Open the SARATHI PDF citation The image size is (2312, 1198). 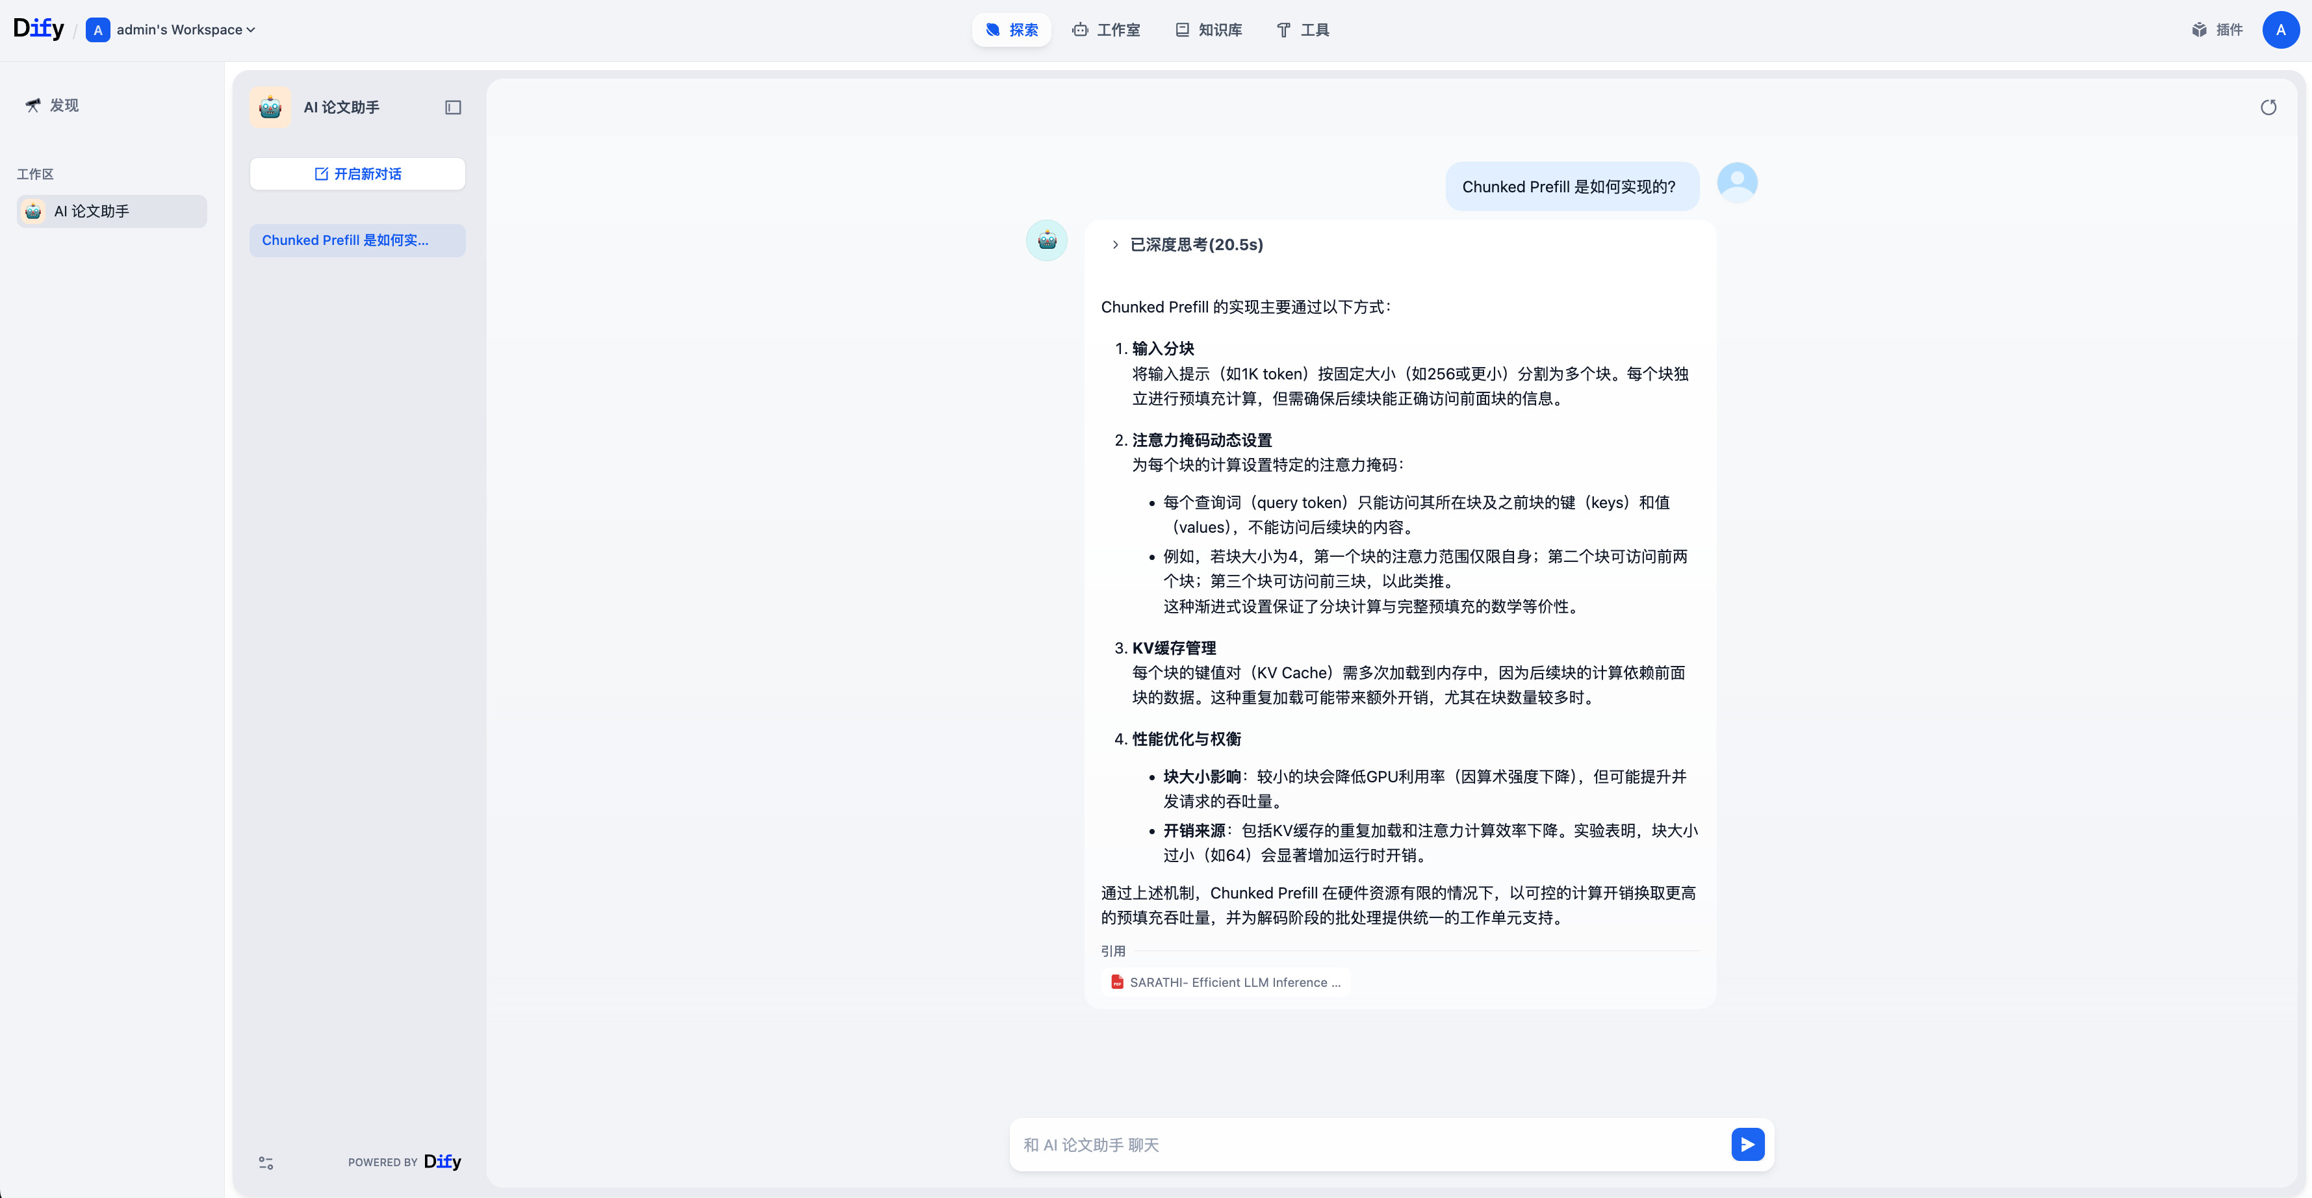pyautogui.click(x=1226, y=982)
